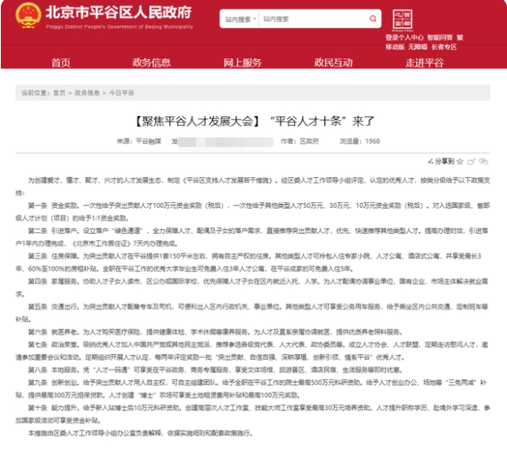Viewport: 507px width, 468px height.
Task: Share to Qzone star icon
Action: point(460,162)
